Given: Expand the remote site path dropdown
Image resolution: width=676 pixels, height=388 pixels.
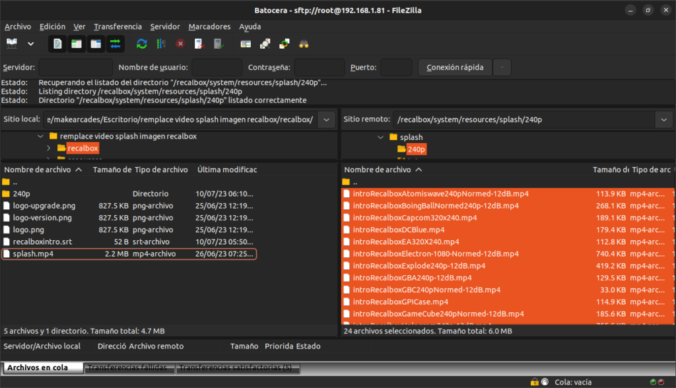Looking at the screenshot, I should click(664, 119).
